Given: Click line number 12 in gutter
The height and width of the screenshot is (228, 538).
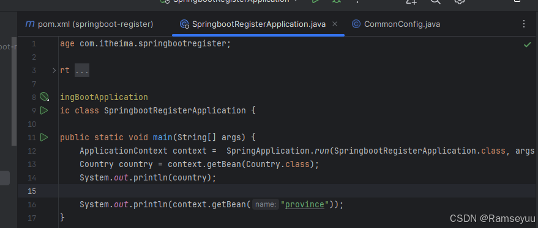Looking at the screenshot, I should coord(32,151).
